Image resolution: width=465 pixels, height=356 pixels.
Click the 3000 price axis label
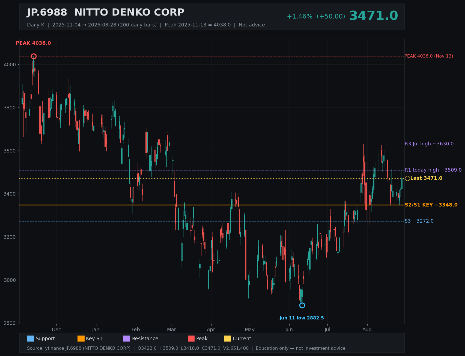[x=10, y=280]
